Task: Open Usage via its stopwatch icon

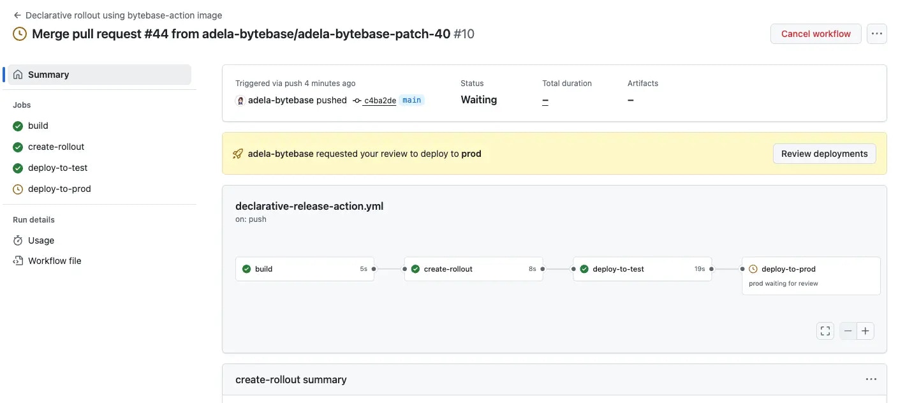Action: [x=18, y=240]
